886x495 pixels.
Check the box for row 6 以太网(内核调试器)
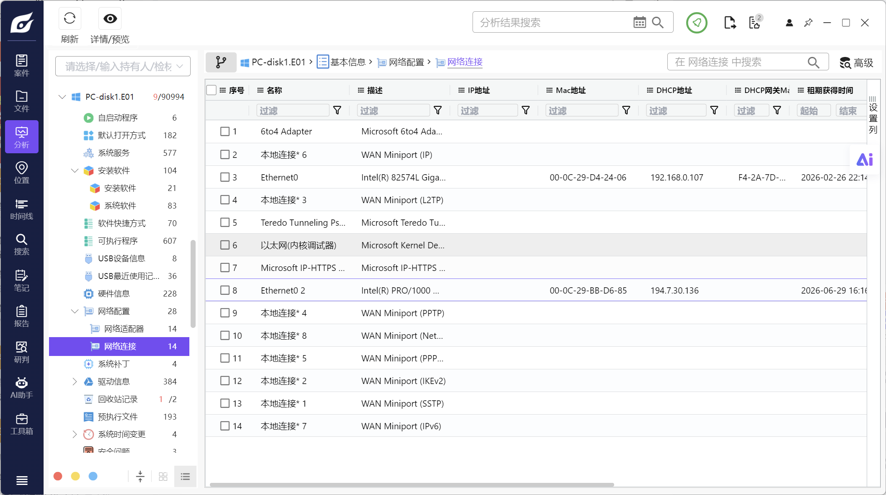(225, 245)
